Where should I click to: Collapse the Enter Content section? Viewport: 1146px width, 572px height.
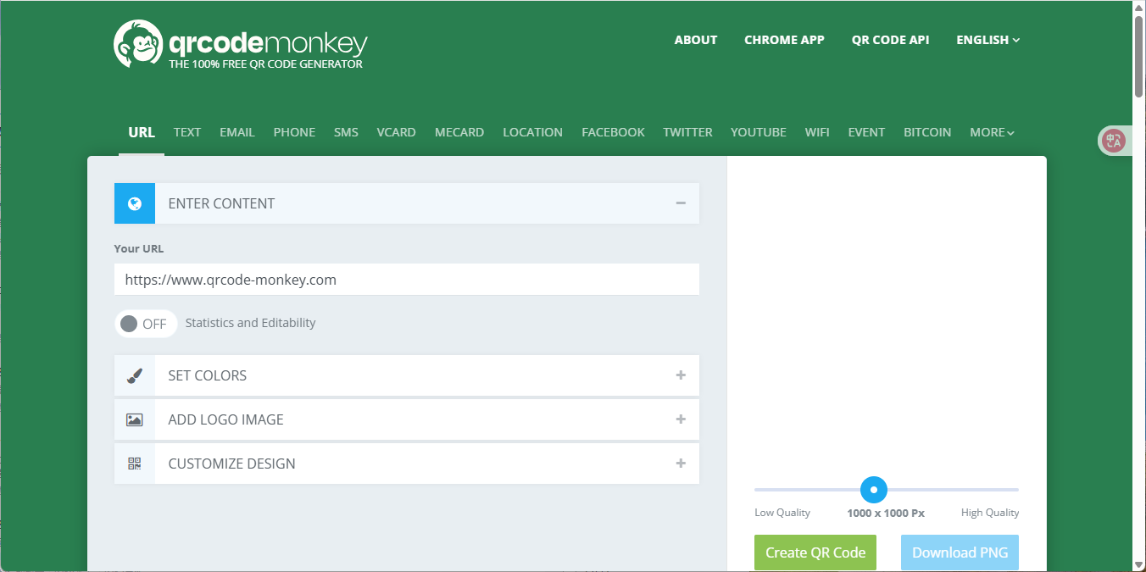(x=681, y=203)
